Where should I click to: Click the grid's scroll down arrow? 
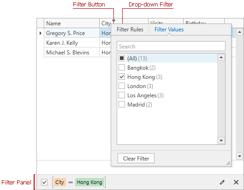coord(239,156)
